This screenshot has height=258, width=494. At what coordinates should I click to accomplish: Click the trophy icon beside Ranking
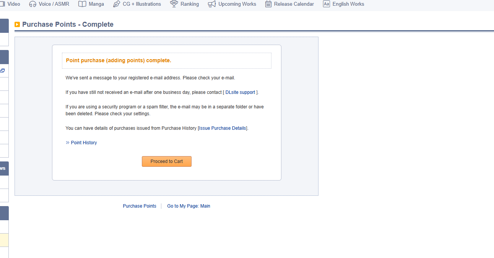click(174, 4)
